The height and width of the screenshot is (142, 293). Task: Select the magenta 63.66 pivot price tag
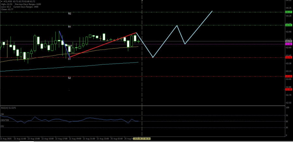click(289, 44)
